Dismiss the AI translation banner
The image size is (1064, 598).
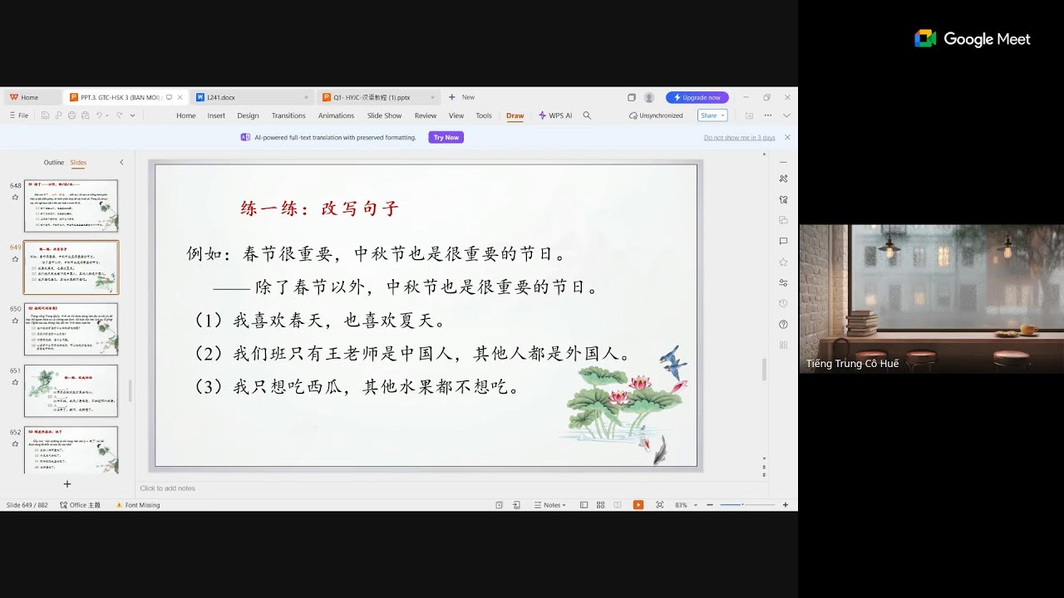[x=787, y=137]
